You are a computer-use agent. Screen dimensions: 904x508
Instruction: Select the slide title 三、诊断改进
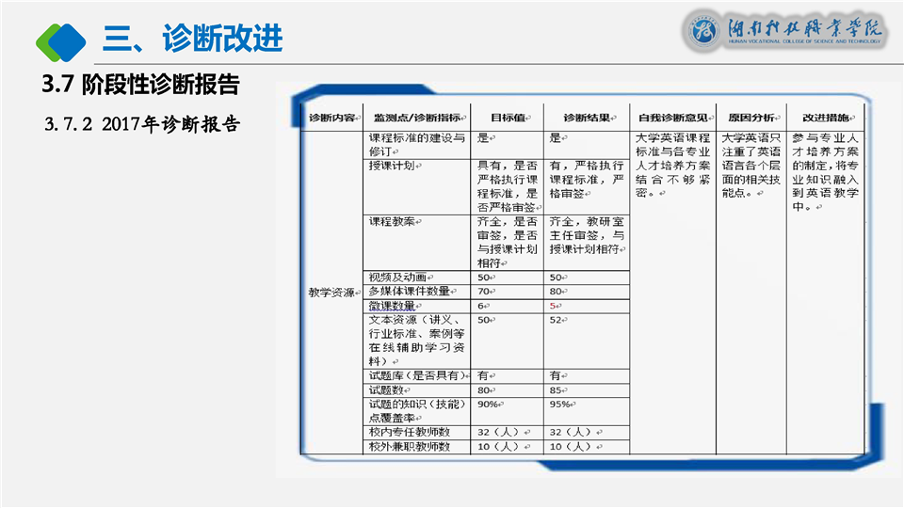[x=193, y=39]
